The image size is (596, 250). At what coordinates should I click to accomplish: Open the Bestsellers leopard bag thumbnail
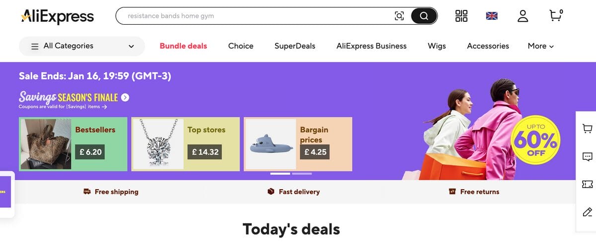[45, 145]
